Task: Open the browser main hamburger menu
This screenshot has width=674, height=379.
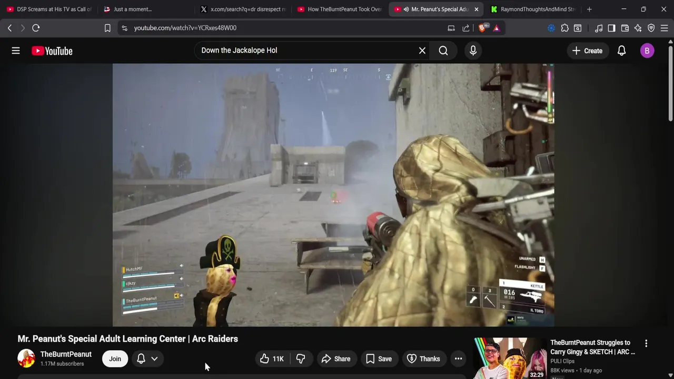Action: pyautogui.click(x=665, y=28)
